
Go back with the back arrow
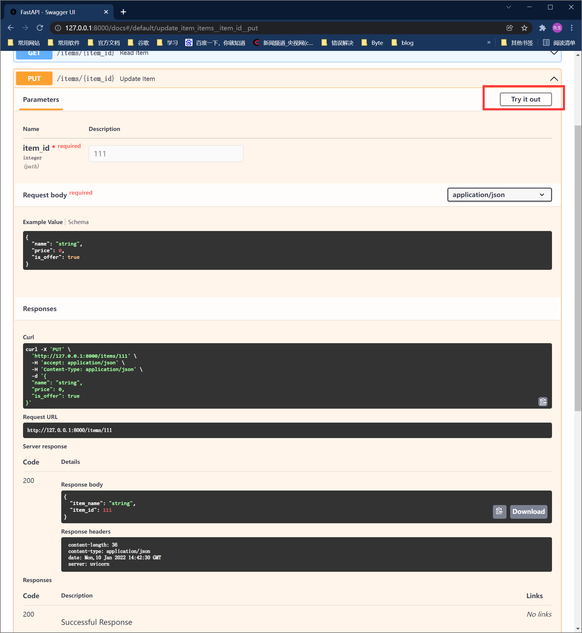pos(11,28)
